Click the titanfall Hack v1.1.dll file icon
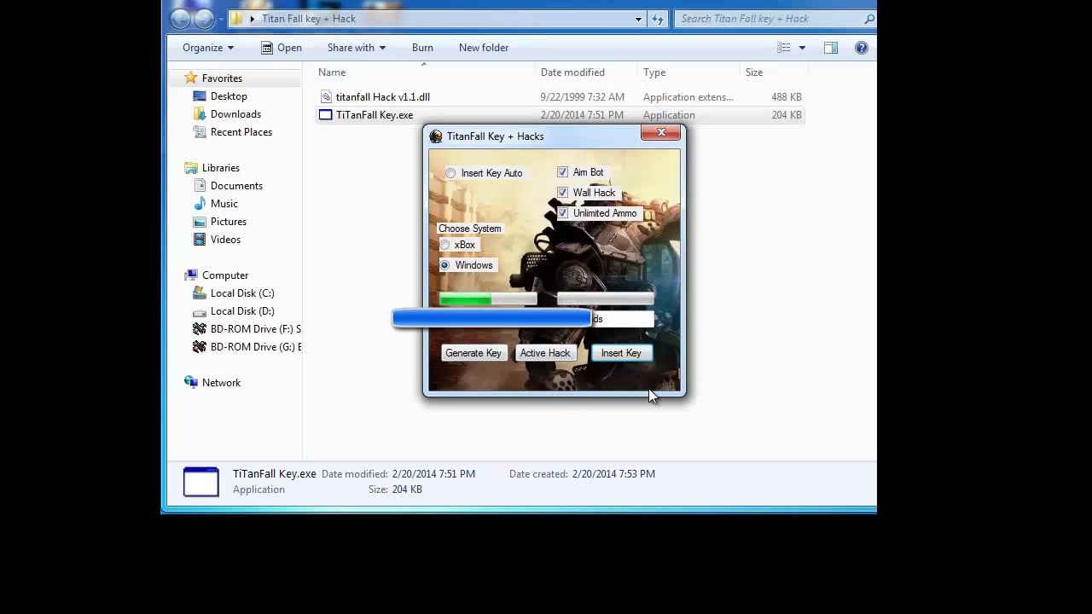 325,97
